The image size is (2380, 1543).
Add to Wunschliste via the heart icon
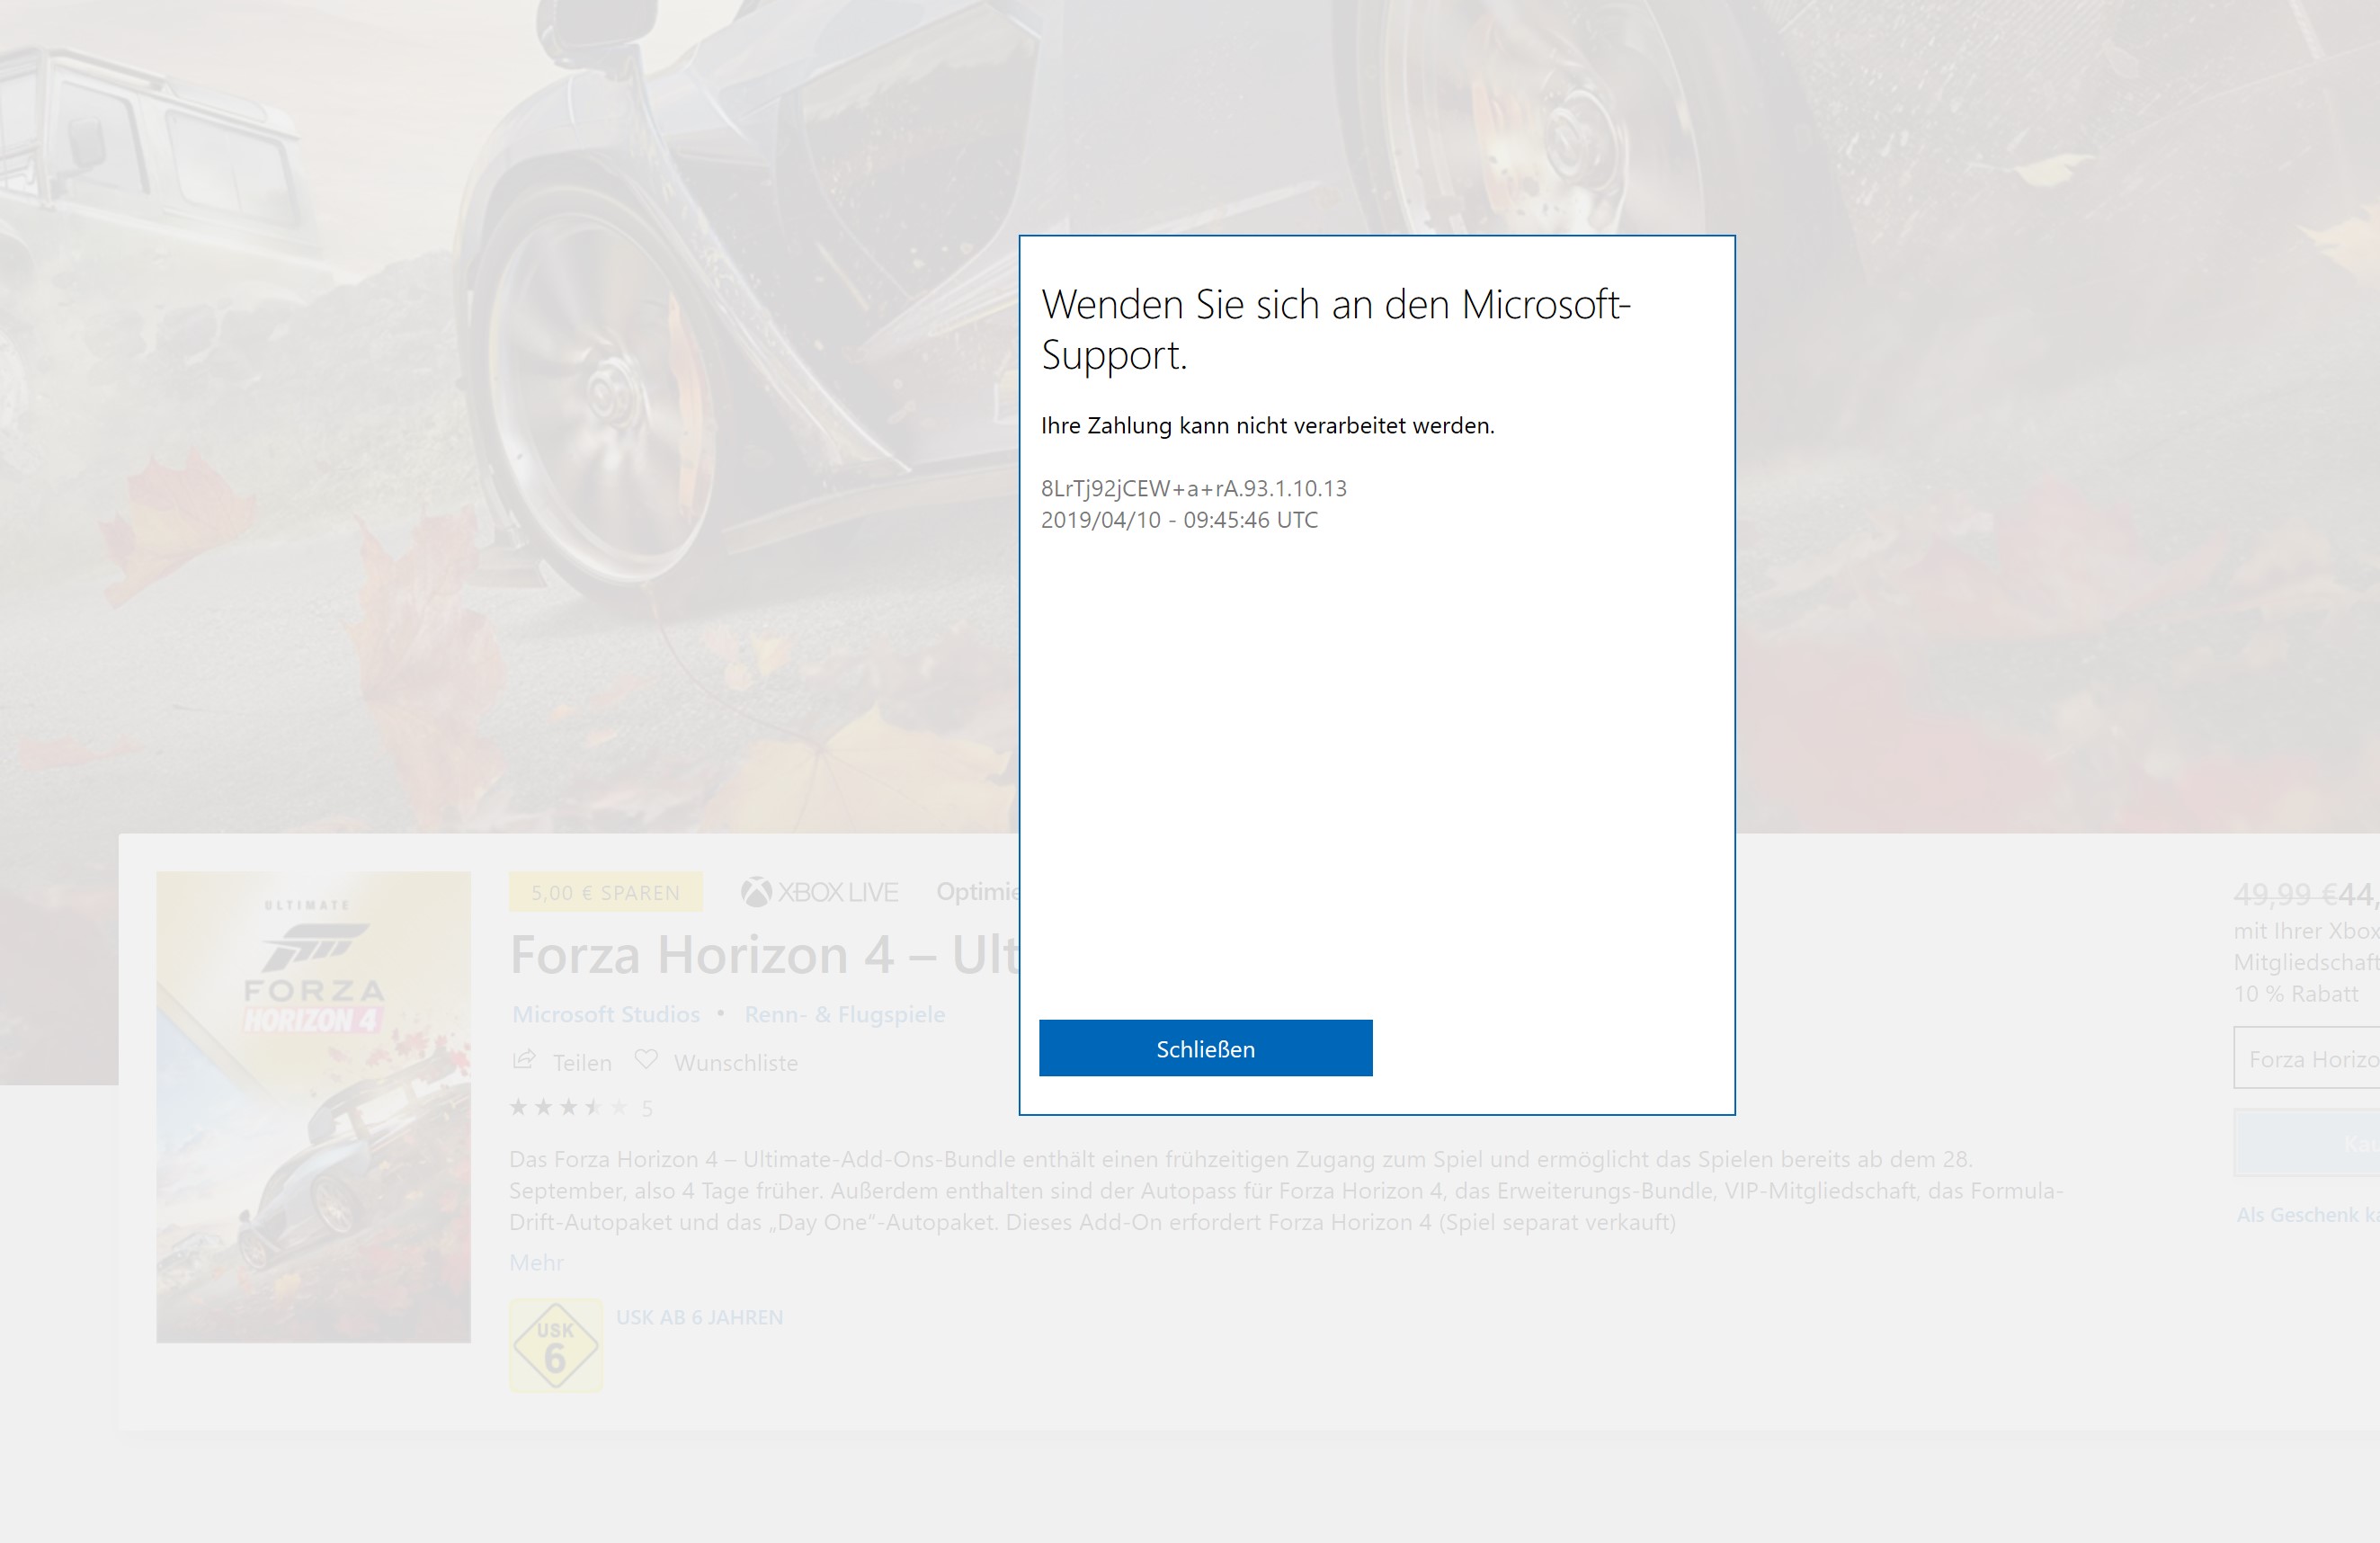pyautogui.click(x=646, y=1060)
